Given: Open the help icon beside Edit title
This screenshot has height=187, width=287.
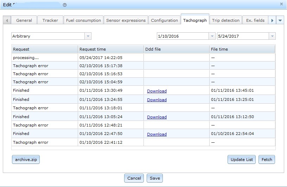Looking at the screenshot, I should pos(65,5).
